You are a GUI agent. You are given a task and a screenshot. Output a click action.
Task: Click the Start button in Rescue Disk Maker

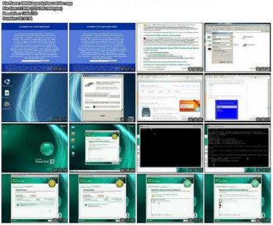tap(103, 116)
